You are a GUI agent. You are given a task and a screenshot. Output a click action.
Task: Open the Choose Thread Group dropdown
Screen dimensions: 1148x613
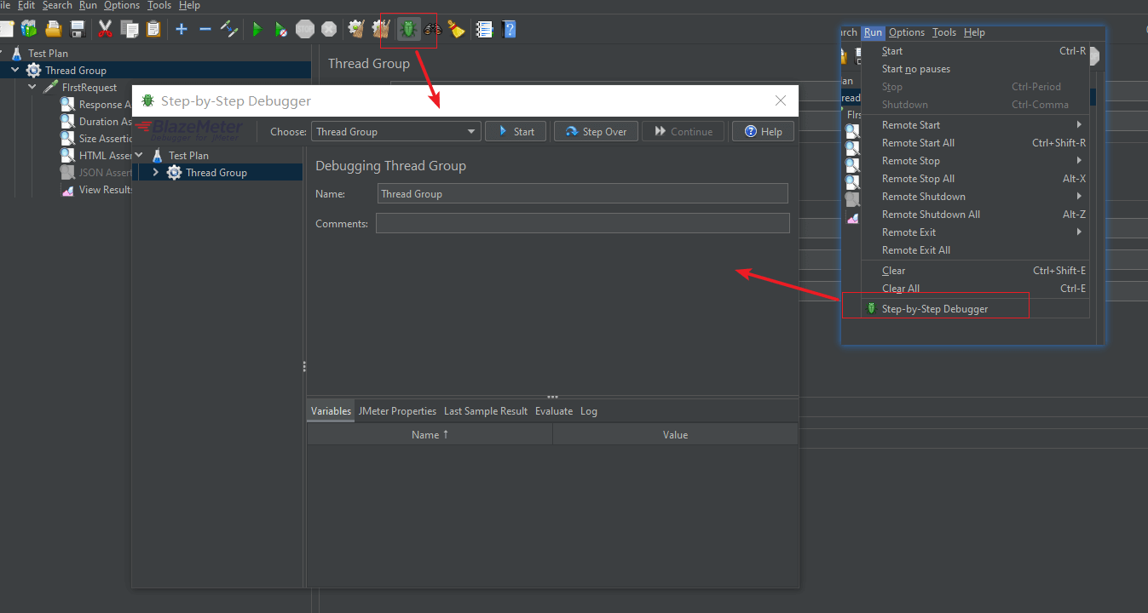pyautogui.click(x=395, y=132)
